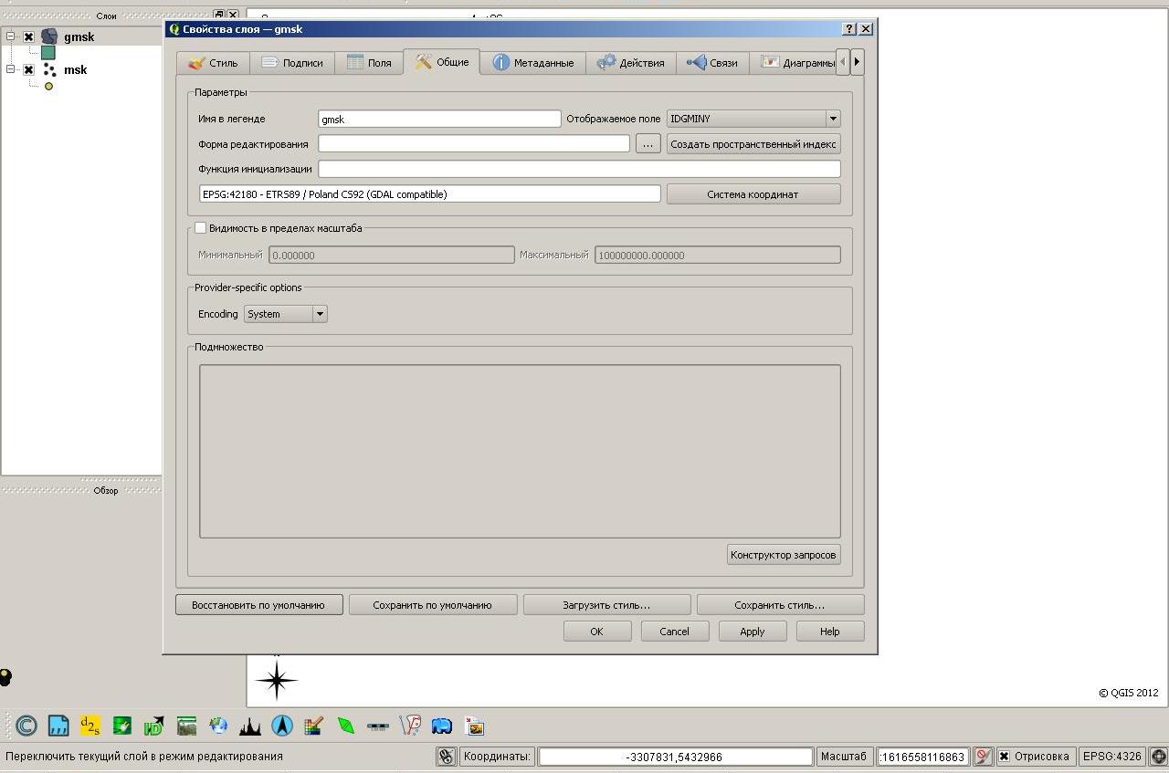Browse for edit form with ellipsis button
1169x773 pixels.
point(648,144)
